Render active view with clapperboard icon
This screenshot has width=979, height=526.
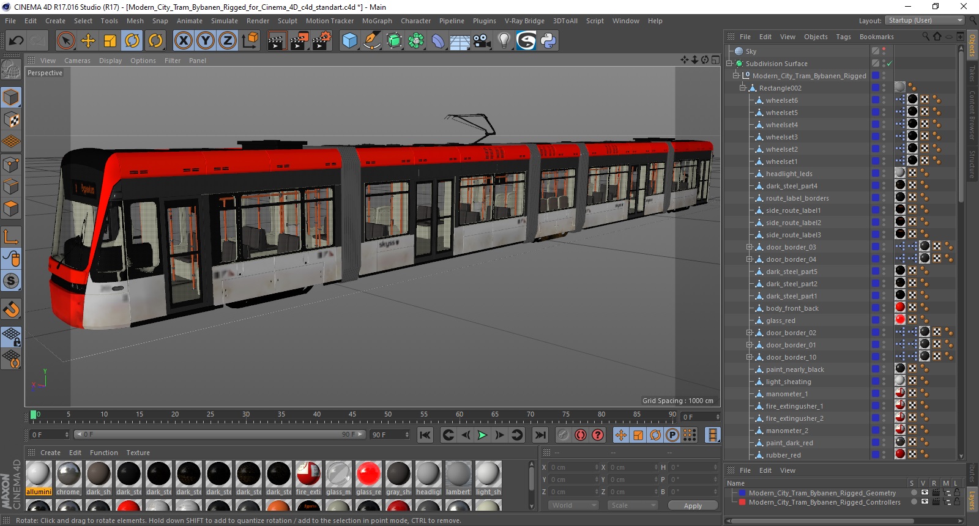coord(277,41)
